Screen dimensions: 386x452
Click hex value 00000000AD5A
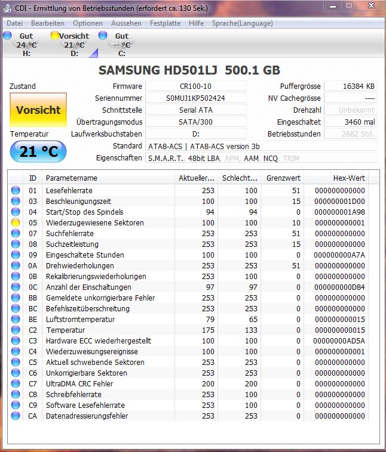339,340
